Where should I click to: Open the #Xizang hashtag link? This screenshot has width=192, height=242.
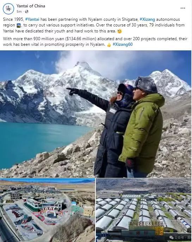[x=147, y=19]
